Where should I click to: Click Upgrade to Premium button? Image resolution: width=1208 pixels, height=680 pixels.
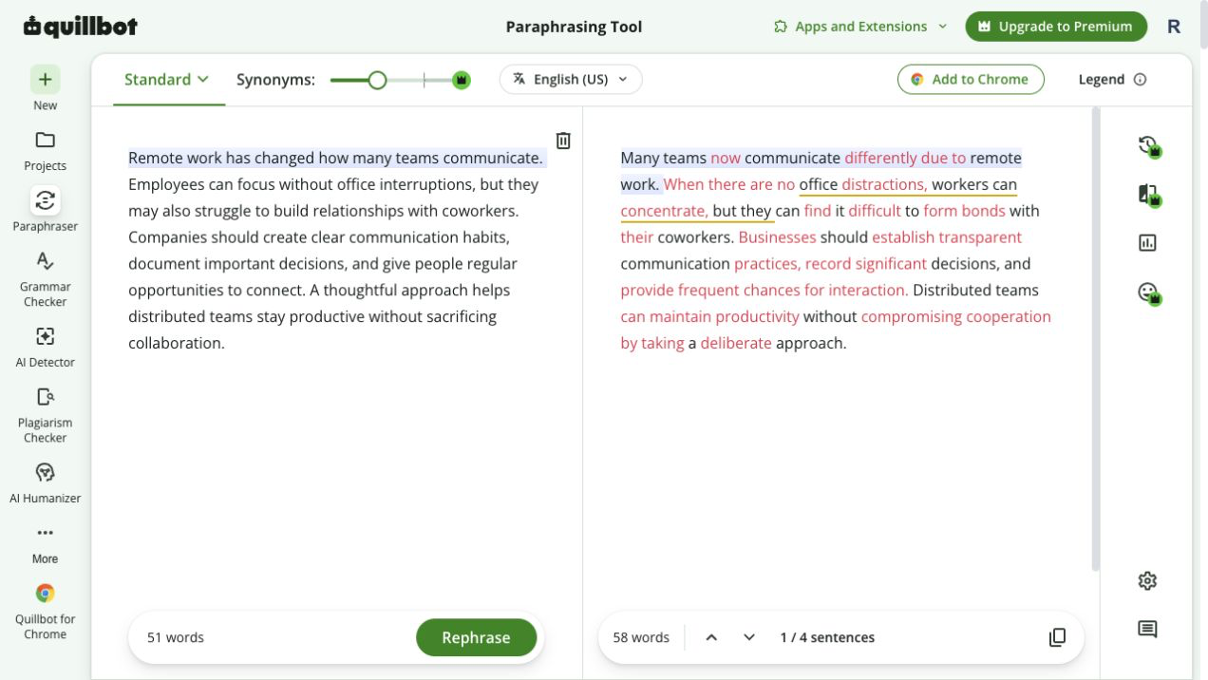pos(1056,27)
